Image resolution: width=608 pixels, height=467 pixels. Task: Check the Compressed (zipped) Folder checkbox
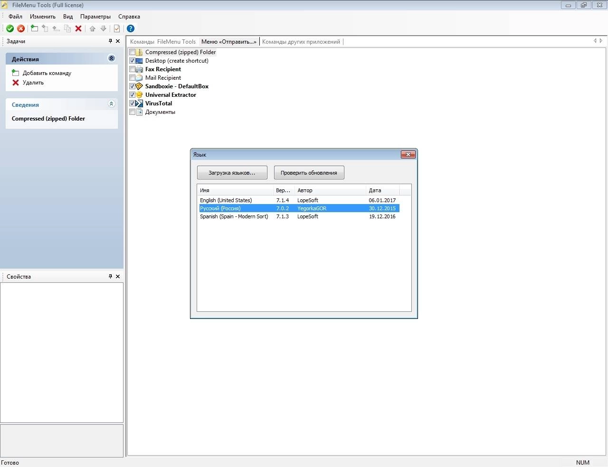132,52
